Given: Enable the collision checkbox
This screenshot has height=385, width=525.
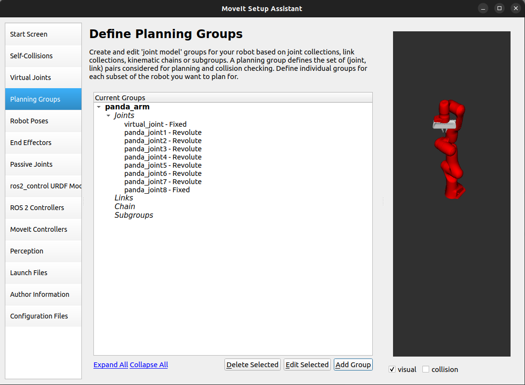Looking at the screenshot, I should pyautogui.click(x=426, y=370).
